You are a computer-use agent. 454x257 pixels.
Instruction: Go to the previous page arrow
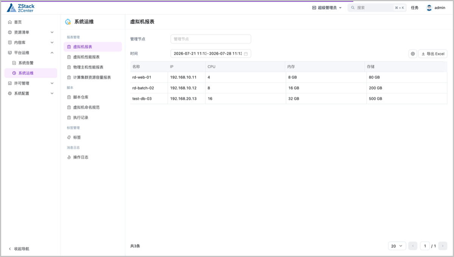[413, 246]
